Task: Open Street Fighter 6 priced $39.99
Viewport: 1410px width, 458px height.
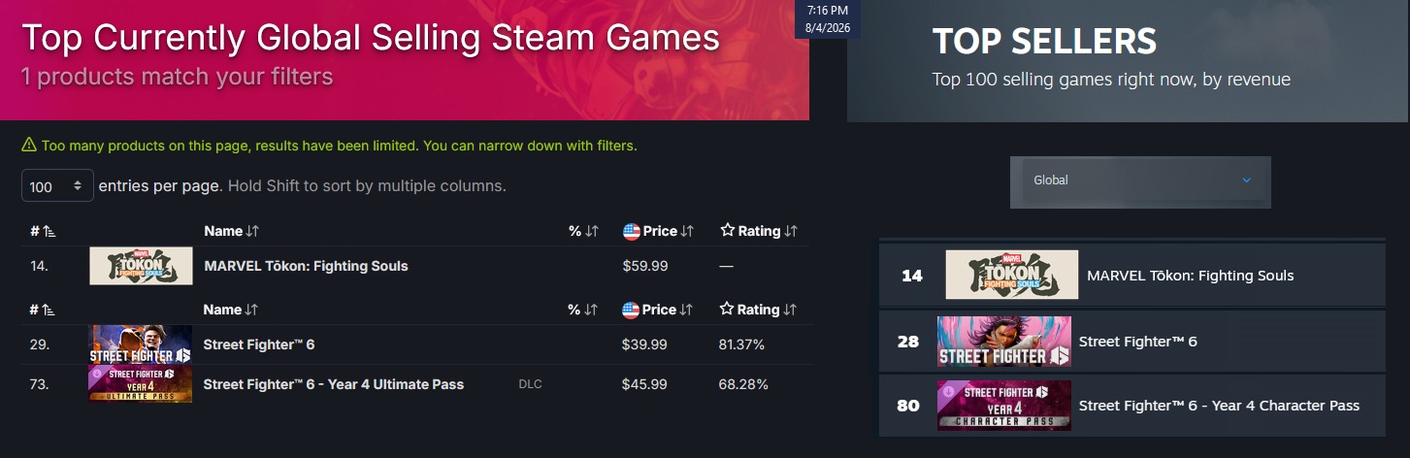Action: [258, 344]
